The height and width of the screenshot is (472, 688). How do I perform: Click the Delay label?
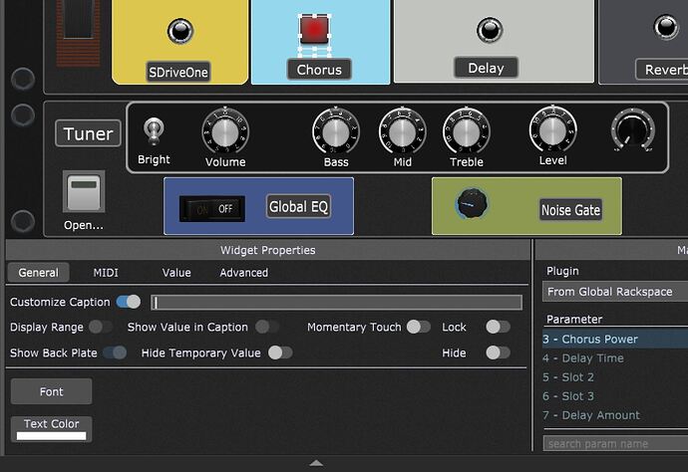[486, 68]
